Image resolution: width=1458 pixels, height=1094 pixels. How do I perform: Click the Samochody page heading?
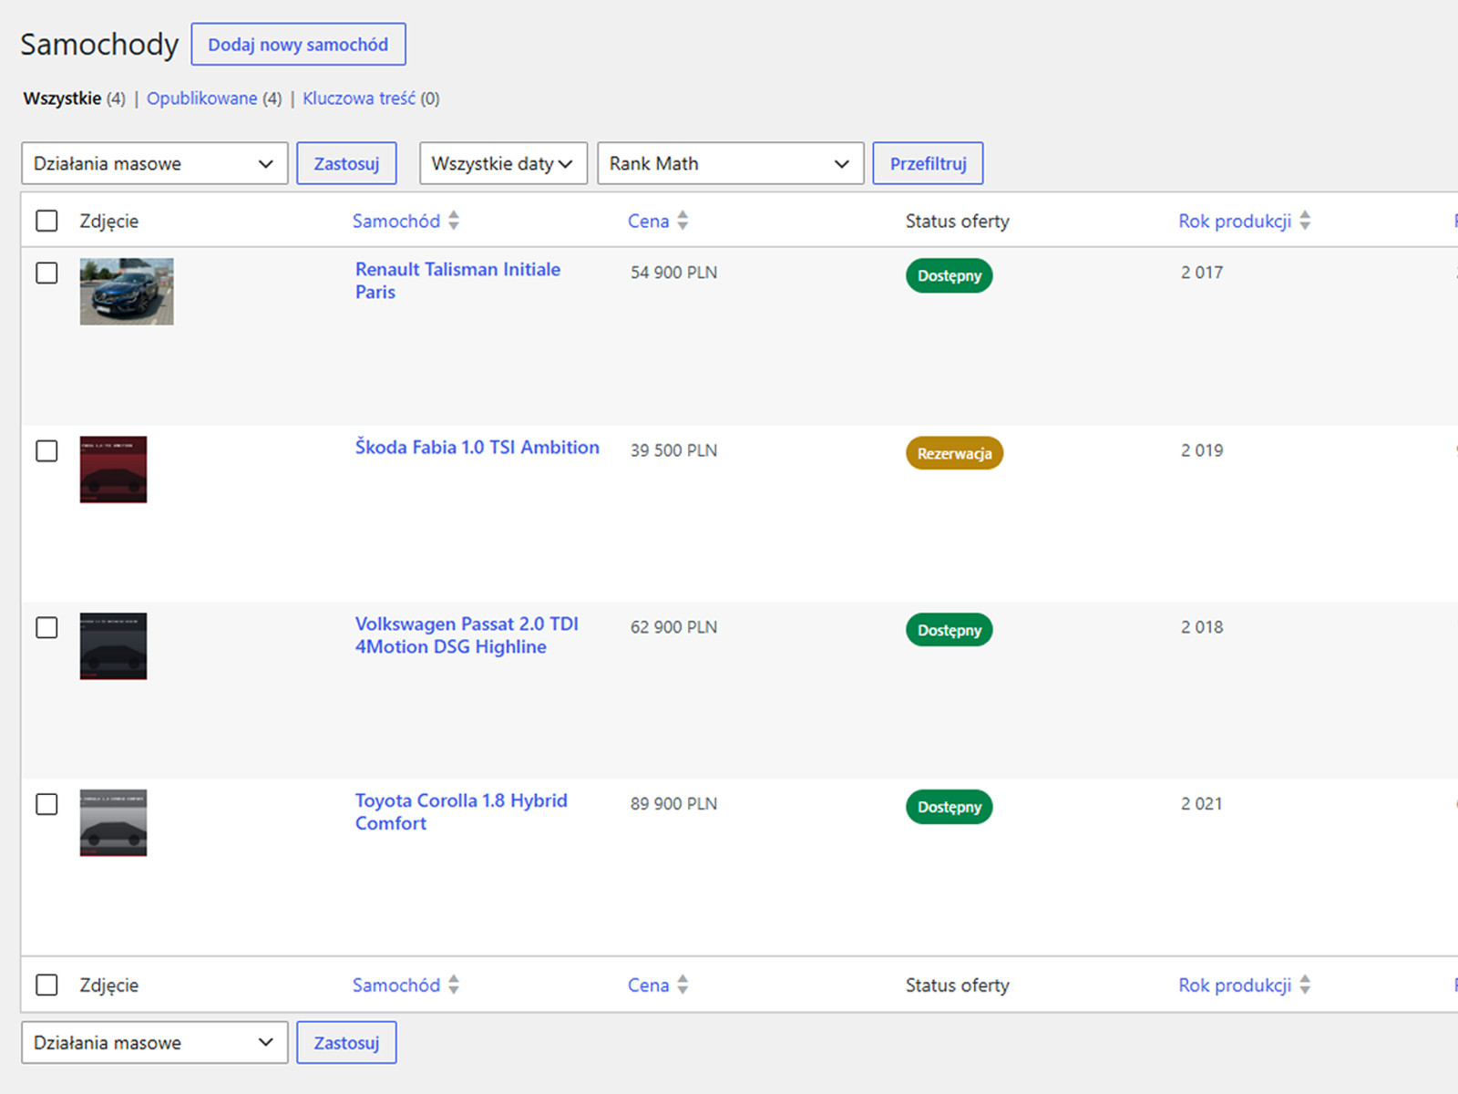pos(99,44)
